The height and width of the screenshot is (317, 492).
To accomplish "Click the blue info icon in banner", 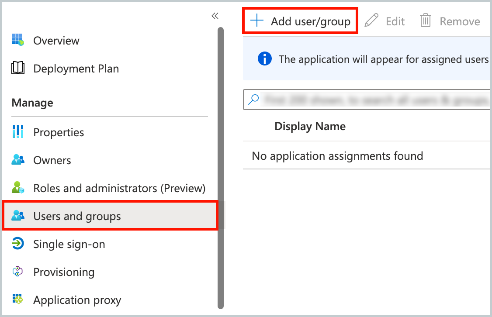I will coord(265,59).
